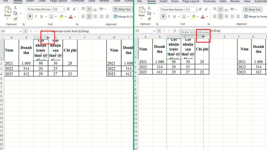Select column E header in right window
267x150 pixels.
click(x=225, y=37)
